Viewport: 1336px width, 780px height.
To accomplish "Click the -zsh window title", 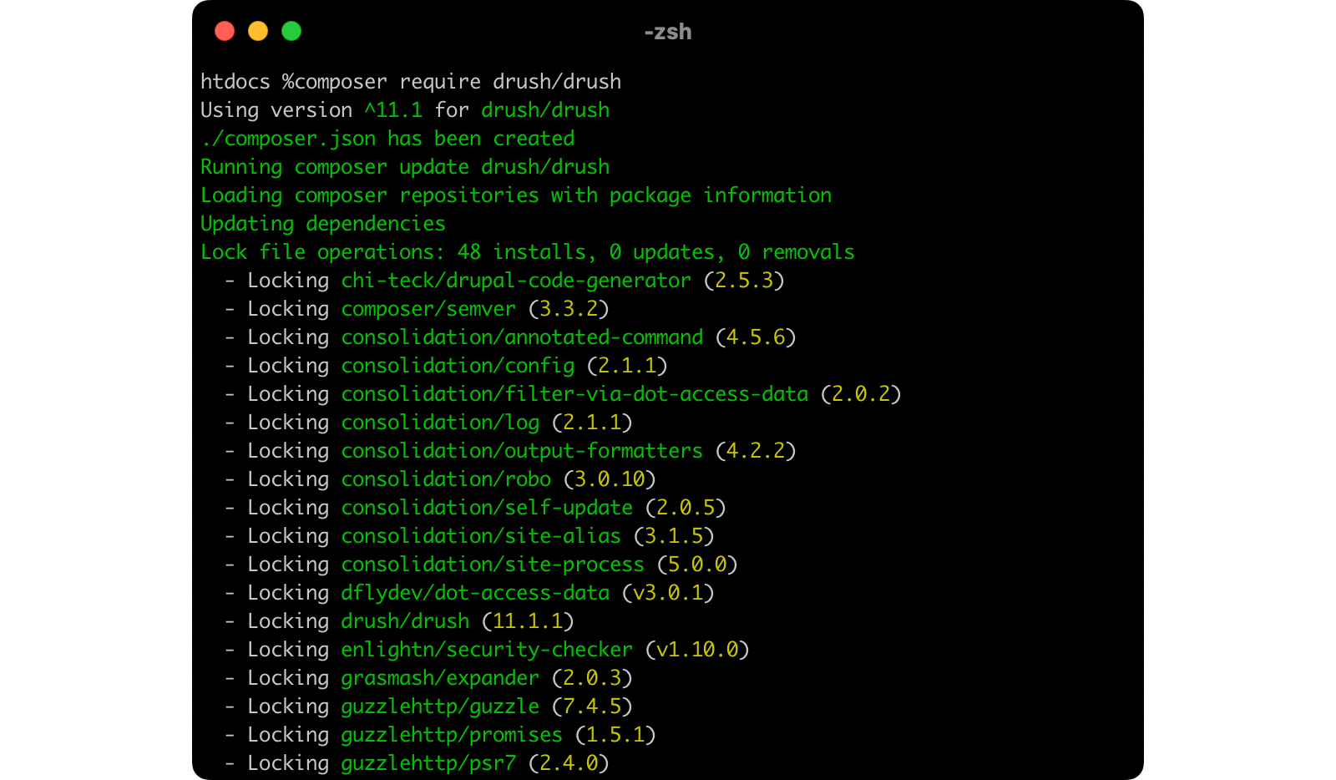I will coord(668,32).
